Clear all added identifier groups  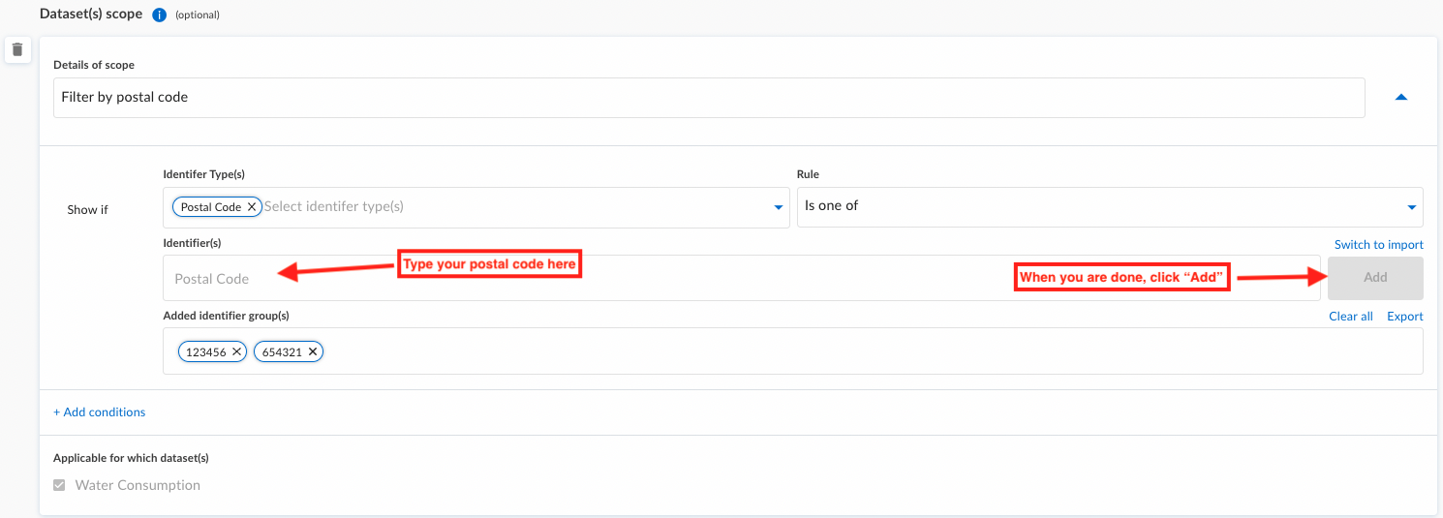tap(1351, 317)
